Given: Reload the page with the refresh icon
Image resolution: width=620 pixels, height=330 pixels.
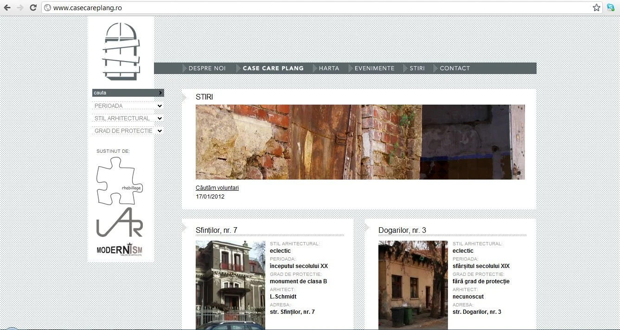Looking at the screenshot, I should [x=33, y=8].
